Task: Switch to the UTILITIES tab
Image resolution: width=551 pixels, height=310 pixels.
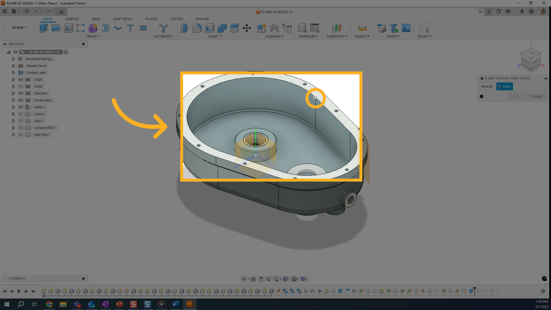Action: [177, 19]
